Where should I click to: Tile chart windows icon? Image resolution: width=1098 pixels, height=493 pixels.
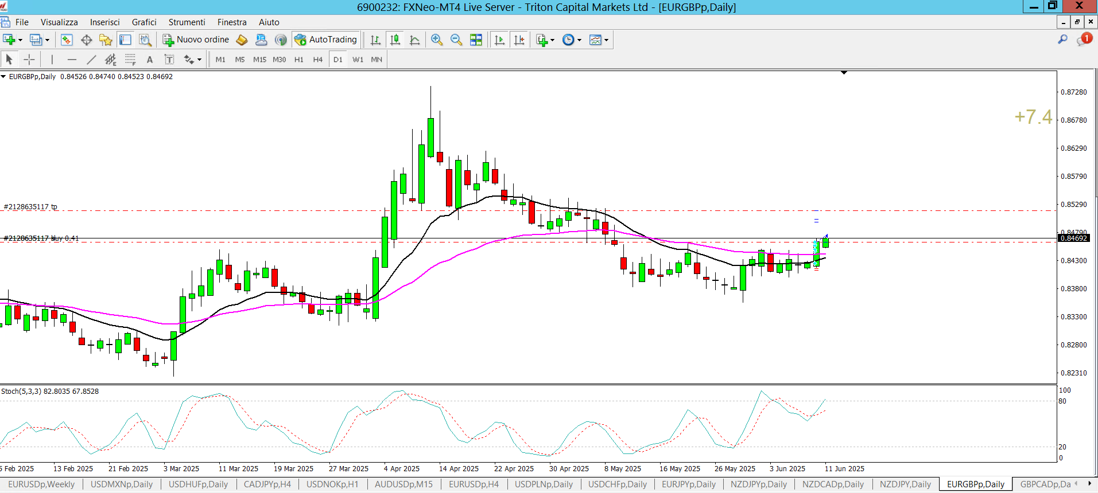click(476, 40)
